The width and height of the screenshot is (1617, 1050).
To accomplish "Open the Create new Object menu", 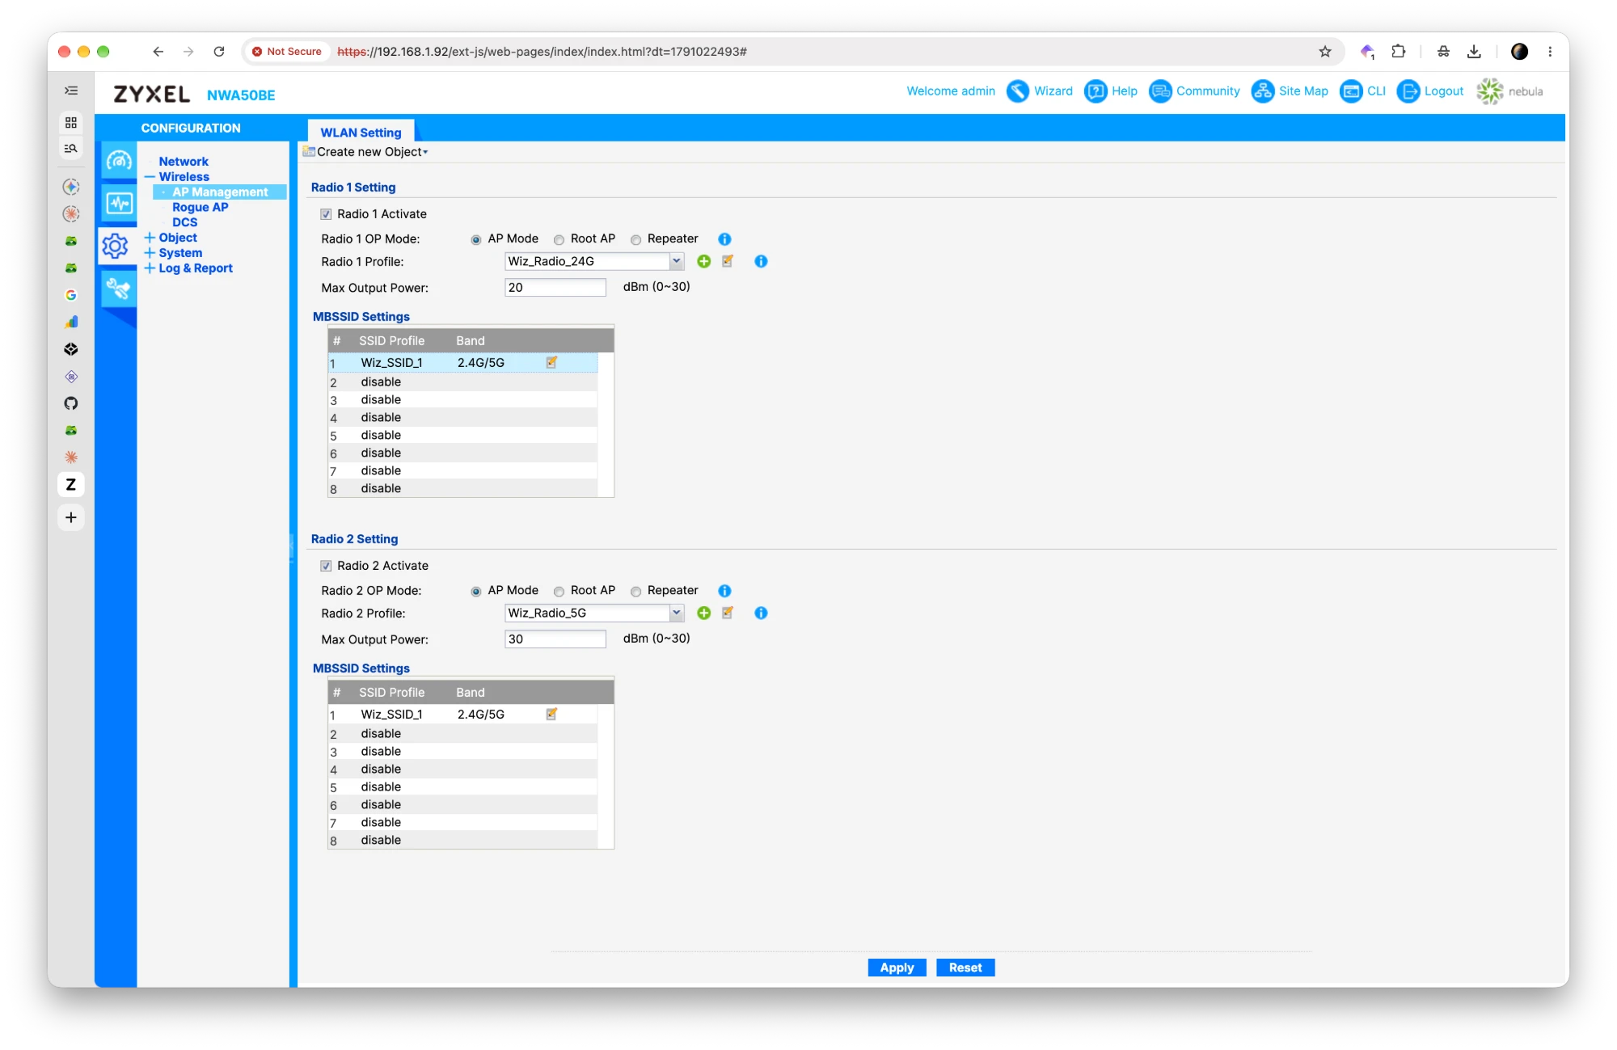I will pyautogui.click(x=366, y=152).
